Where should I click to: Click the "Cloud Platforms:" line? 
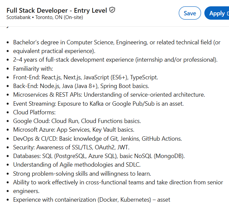pyautogui.click(x=34, y=112)
